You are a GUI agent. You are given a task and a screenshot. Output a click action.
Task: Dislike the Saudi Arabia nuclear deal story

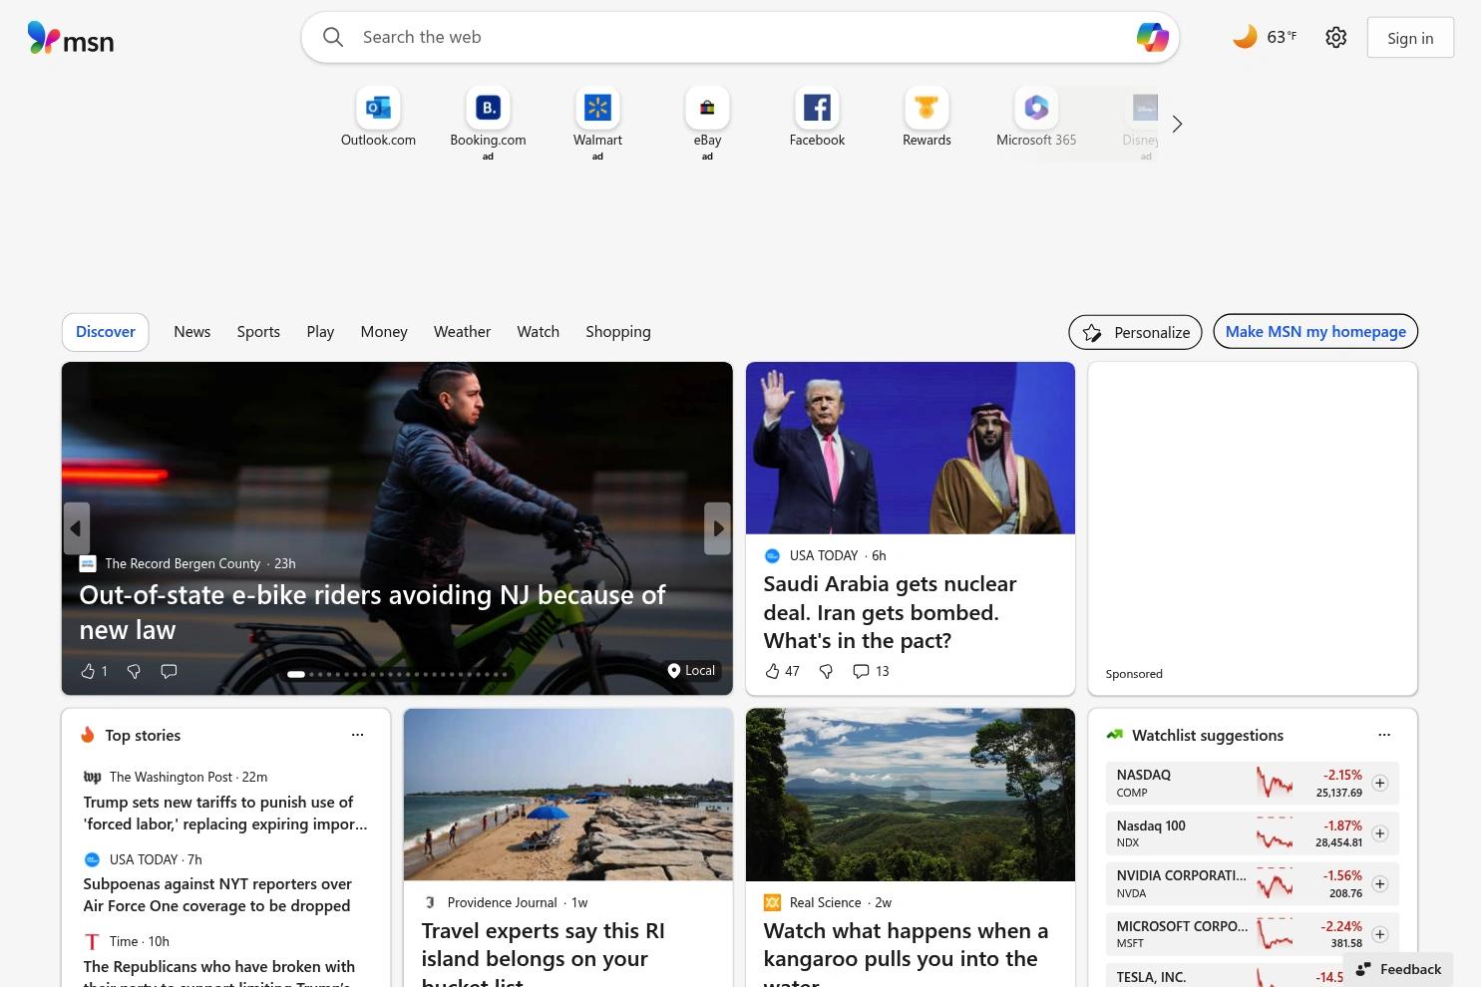click(x=826, y=671)
